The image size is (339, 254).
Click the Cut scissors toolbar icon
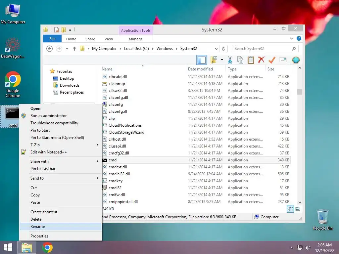click(230, 60)
